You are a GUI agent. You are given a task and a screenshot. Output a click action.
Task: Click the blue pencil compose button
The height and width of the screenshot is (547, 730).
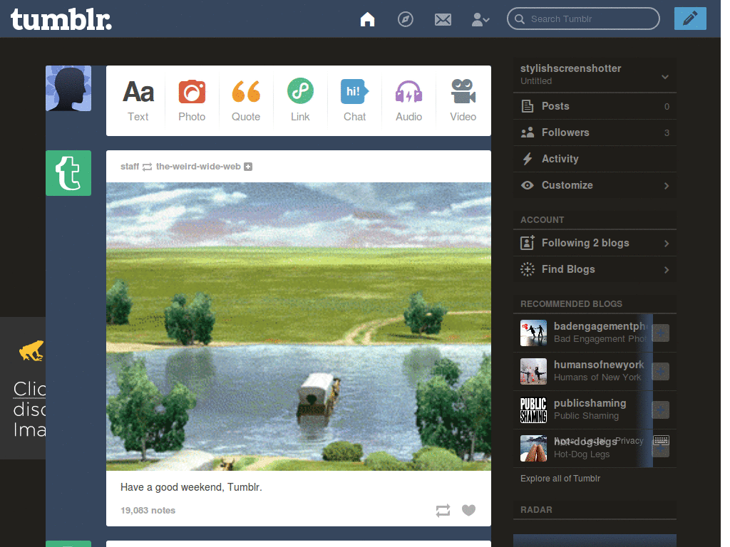[690, 19]
